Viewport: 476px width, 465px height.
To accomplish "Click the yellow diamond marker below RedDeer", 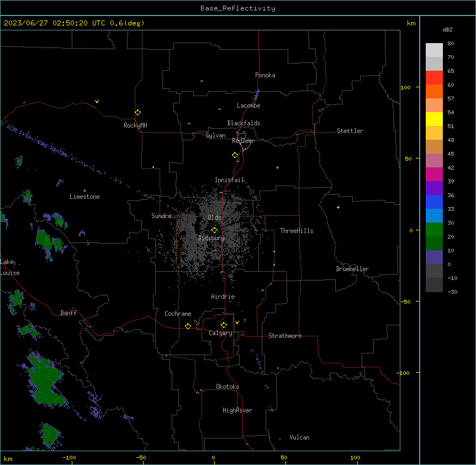I will (x=235, y=155).
